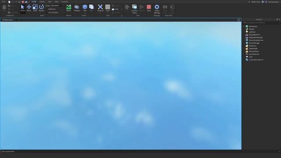Stop the running playtest

pyautogui.click(x=149, y=8)
